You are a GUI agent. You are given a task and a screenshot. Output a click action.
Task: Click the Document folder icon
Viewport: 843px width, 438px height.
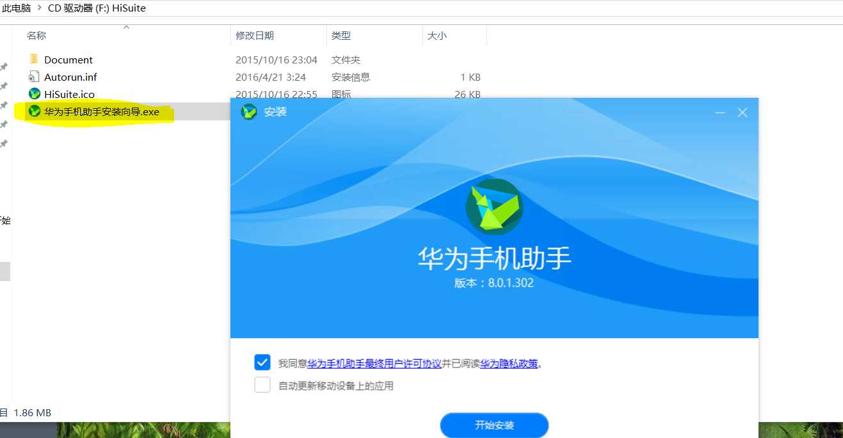click(35, 60)
